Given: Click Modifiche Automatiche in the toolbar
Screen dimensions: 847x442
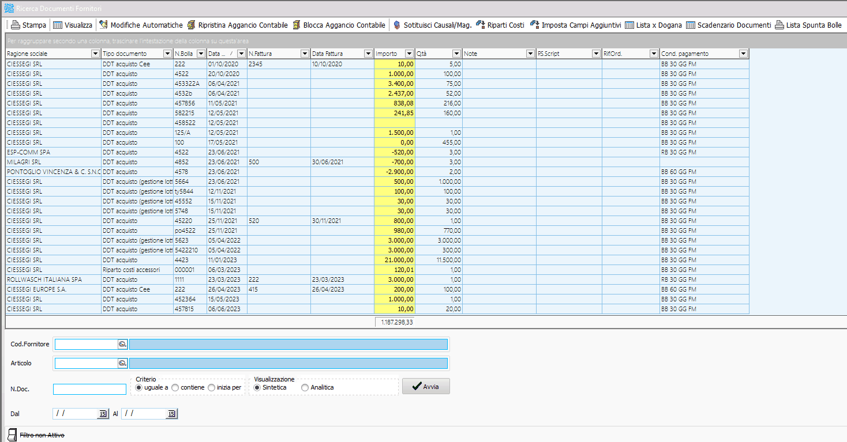Looking at the screenshot, I should point(141,25).
